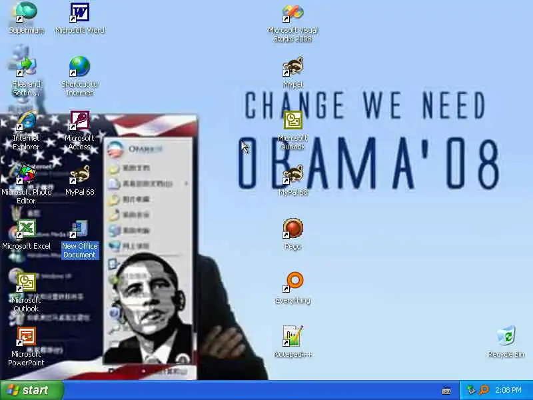Click the orange Everything tray icon
Screen dimensions: 533x400
pyautogui.click(x=484, y=390)
